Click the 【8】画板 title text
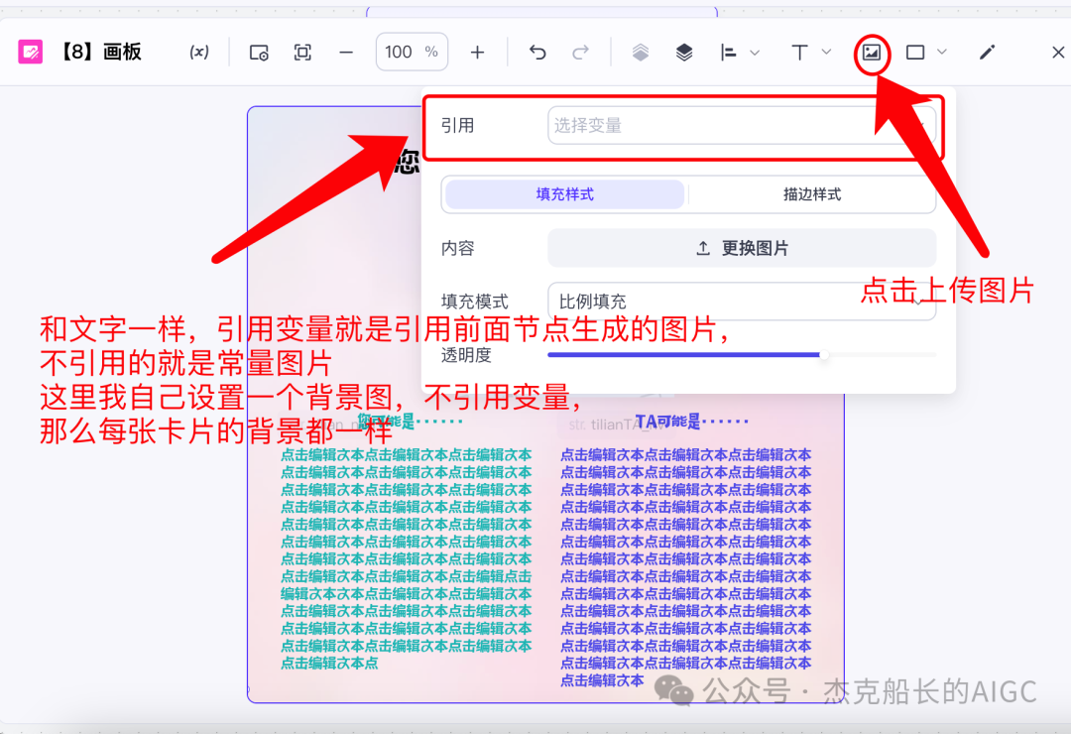Viewport: 1071px width, 734px height. pyautogui.click(x=100, y=52)
